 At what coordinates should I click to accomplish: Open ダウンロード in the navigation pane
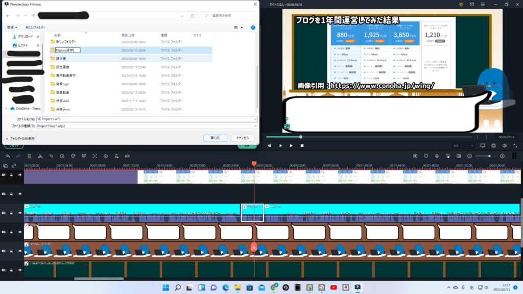[x=26, y=37]
